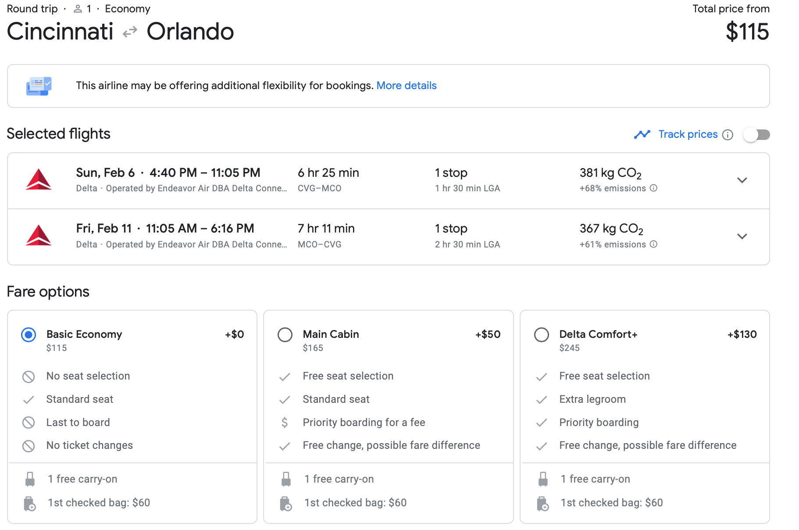Click the passenger count icon

tap(78, 9)
